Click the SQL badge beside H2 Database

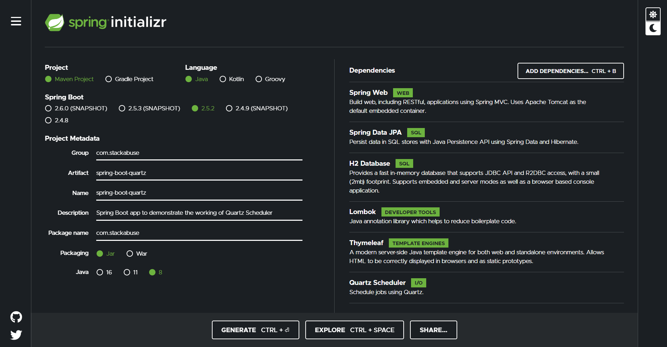click(x=404, y=164)
